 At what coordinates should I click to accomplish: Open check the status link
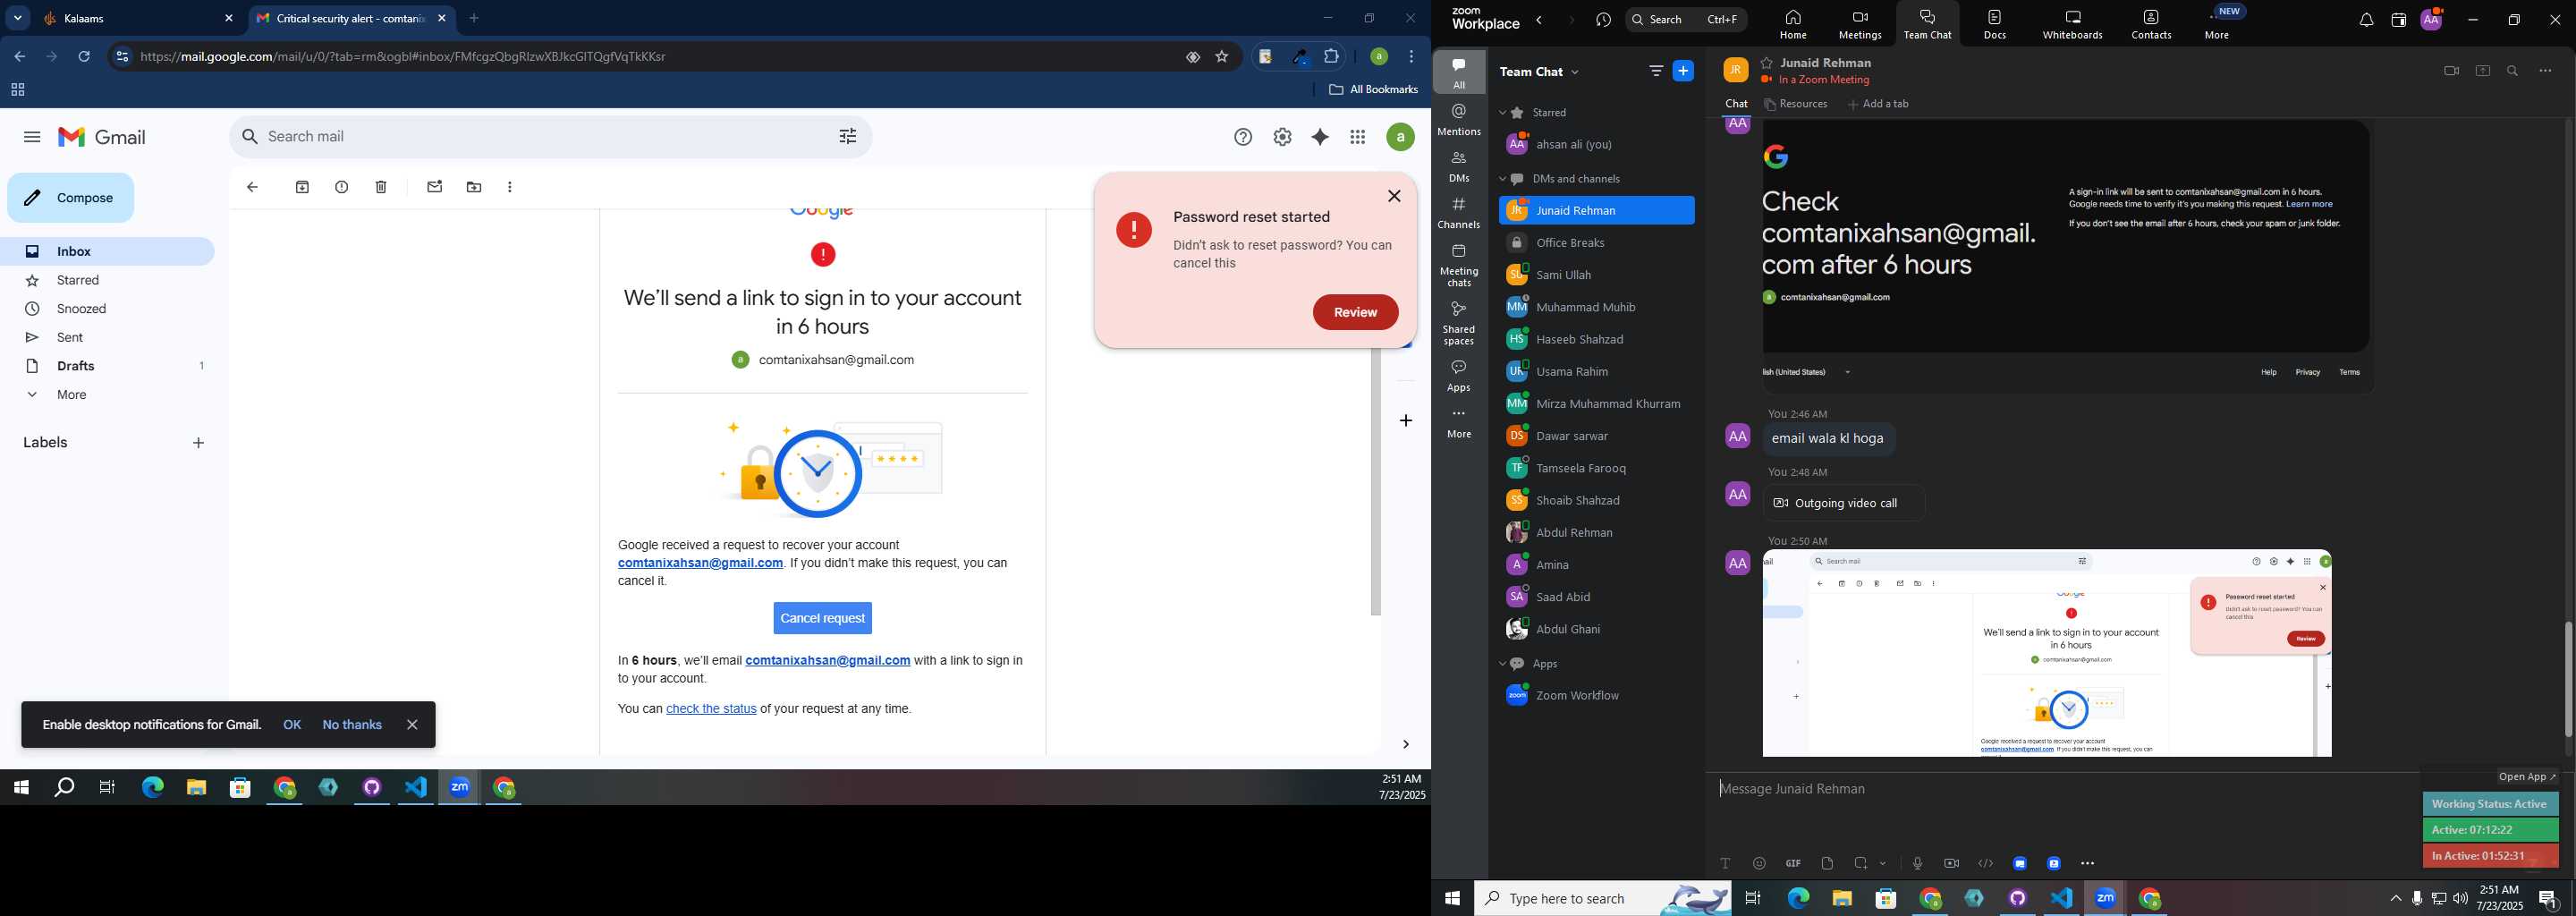pos(711,710)
